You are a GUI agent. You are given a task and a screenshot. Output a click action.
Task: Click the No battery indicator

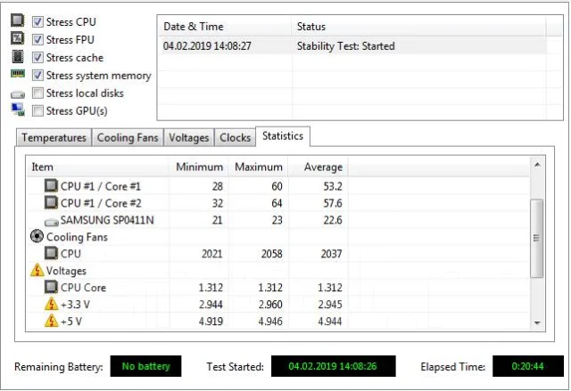[x=145, y=366]
